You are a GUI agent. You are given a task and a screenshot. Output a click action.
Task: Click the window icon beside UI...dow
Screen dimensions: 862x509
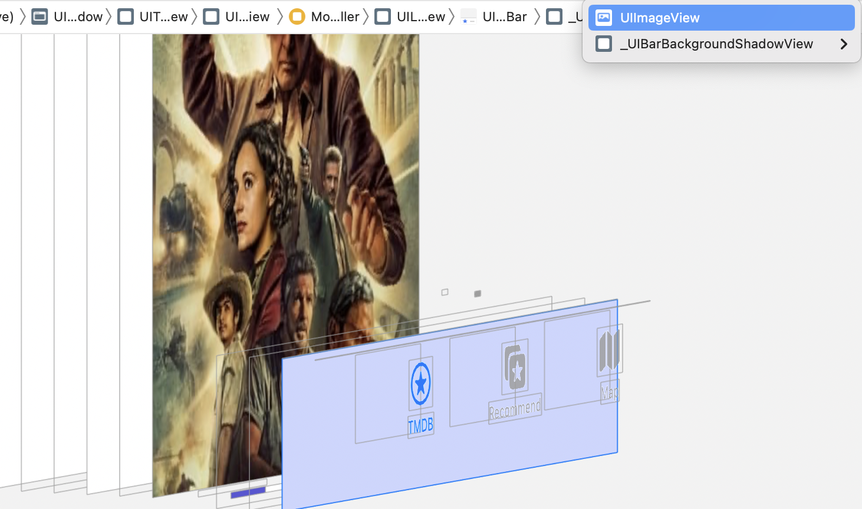click(40, 16)
